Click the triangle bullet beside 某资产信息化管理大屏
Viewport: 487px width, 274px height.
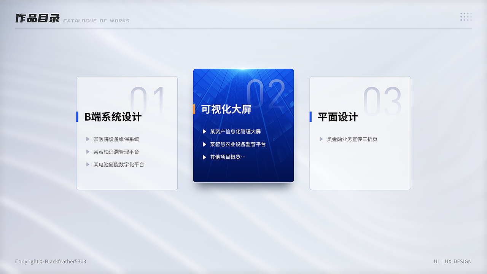coord(205,131)
